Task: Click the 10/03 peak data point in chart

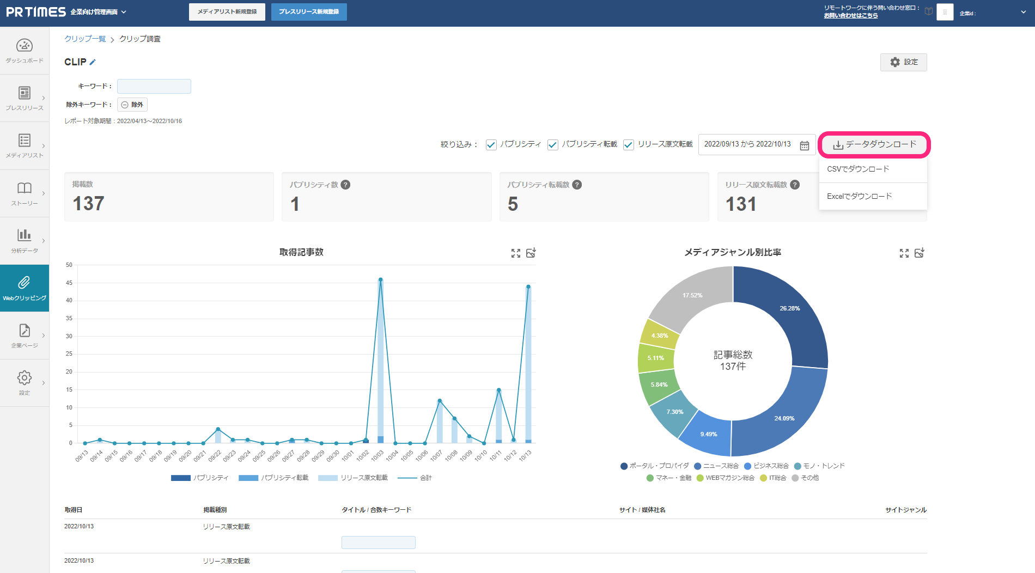Action: (x=380, y=279)
